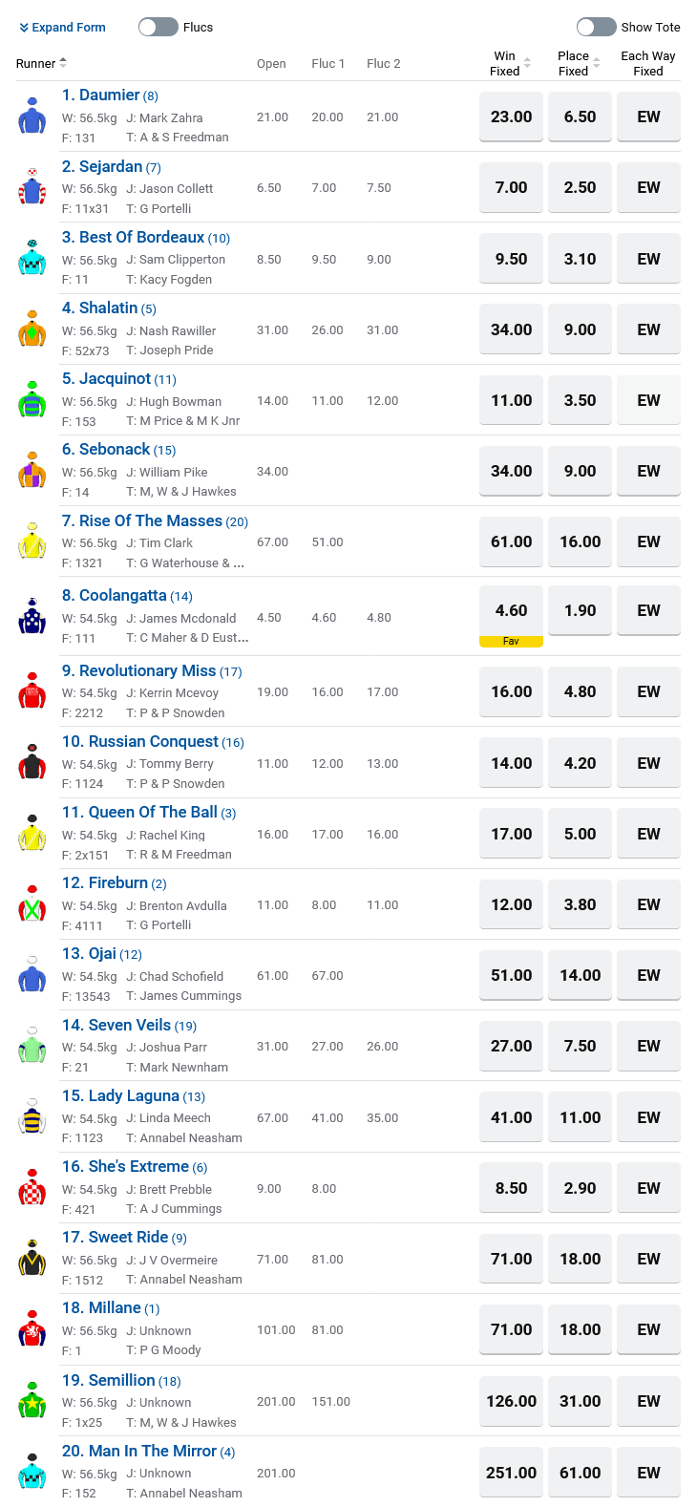Click Fireburn's white silk with green cross

(32, 904)
